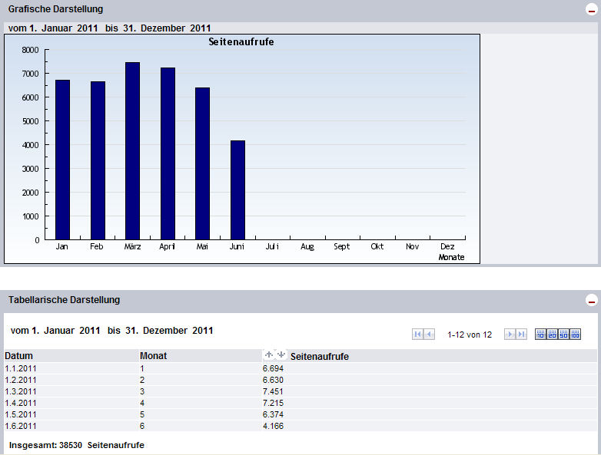Show 100 rows per page
The height and width of the screenshot is (455, 601).
click(x=576, y=335)
